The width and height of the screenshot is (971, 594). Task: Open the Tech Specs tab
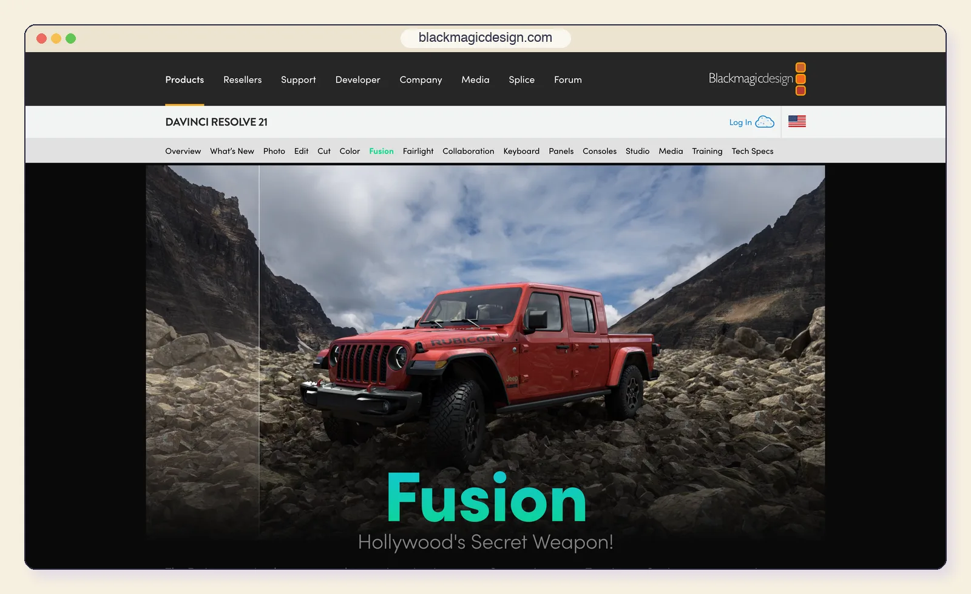click(x=753, y=151)
